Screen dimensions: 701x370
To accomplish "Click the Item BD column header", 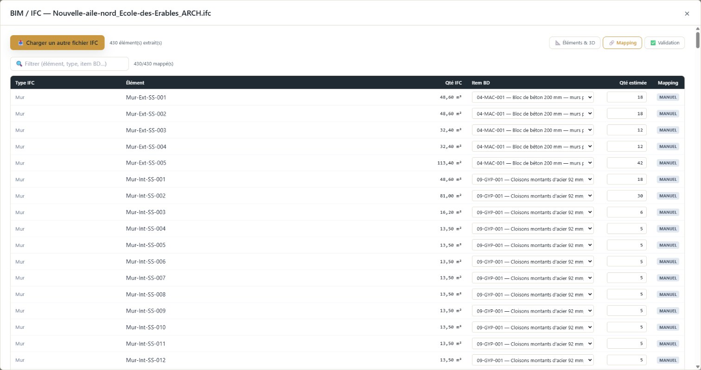I will (x=481, y=83).
